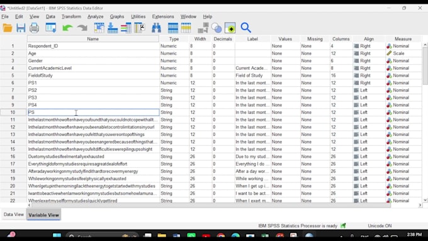
Task: Click Nominal icon in PS4 row
Action: 389,105
